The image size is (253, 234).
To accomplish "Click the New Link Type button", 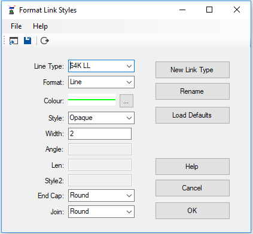I will coord(193,70).
